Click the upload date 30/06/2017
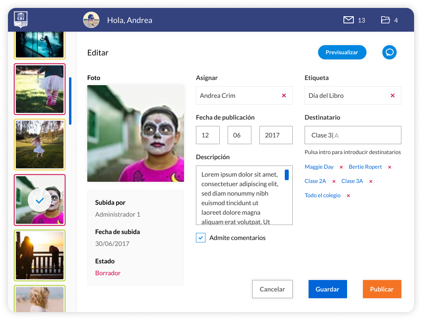422x320 pixels. click(x=112, y=244)
